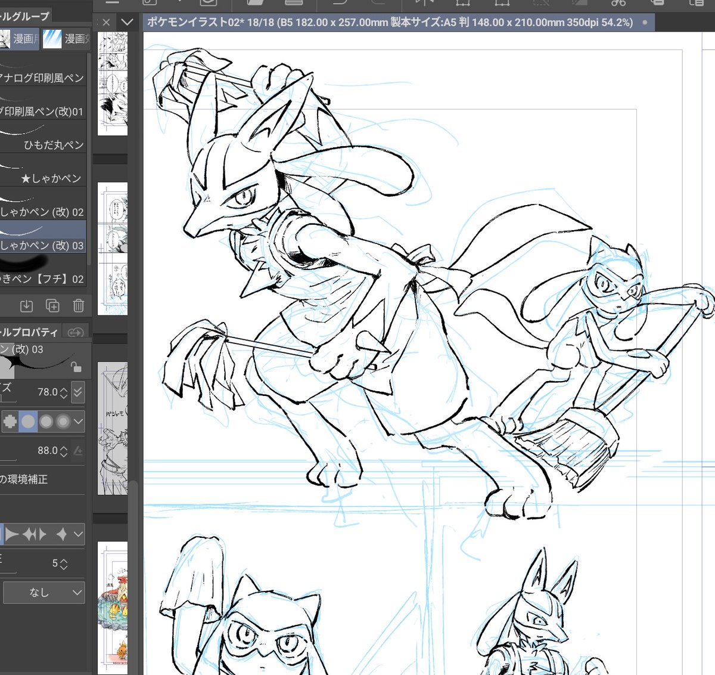Image resolution: width=715 pixels, height=675 pixels.
Task: Duplicate the selected sub tool
Action: click(x=52, y=306)
